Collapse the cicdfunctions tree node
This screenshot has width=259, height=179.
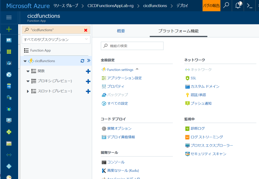point(25,61)
